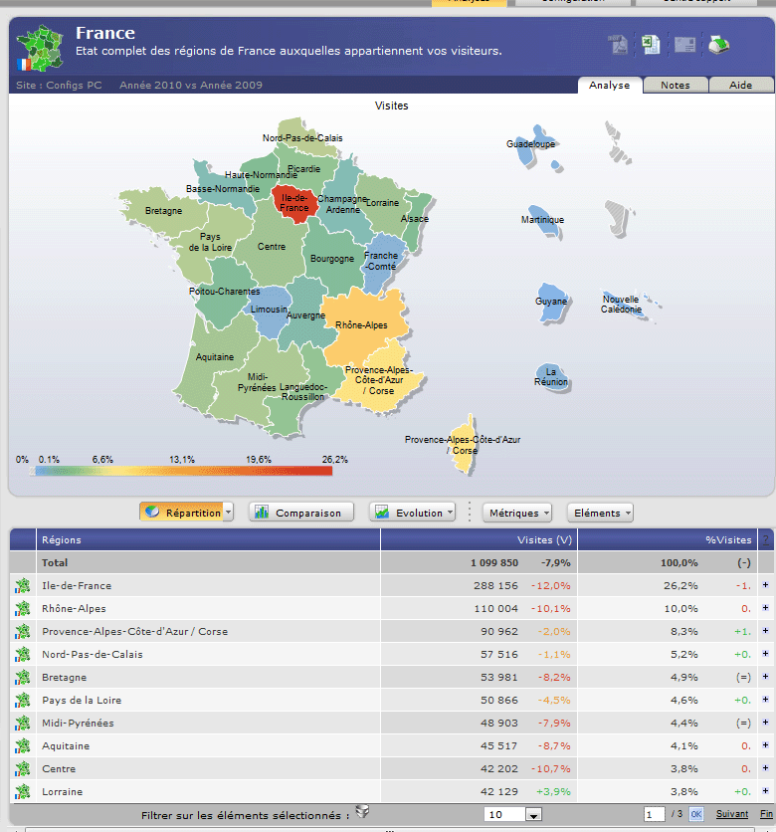
Task: Send the report by email
Action: coord(684,44)
